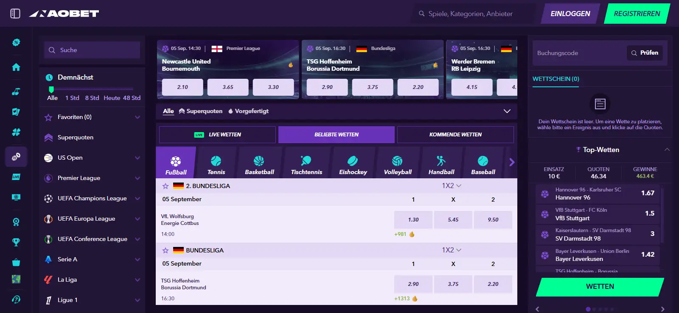
Task: Expand UEFA Champions League list
Action: point(137,198)
